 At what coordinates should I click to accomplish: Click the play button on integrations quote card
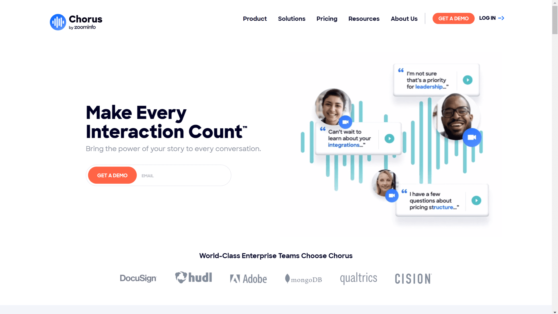389,138
